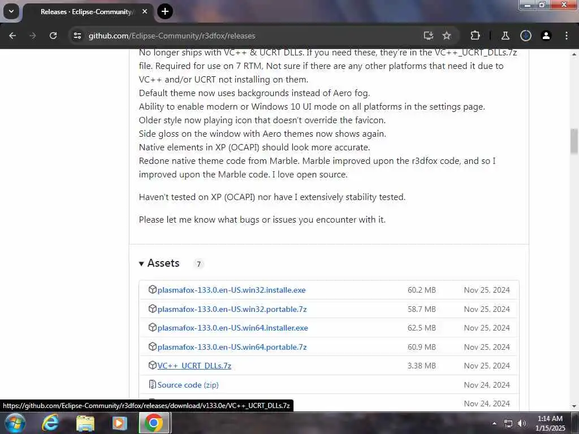Click the Assets count badge 7
The height and width of the screenshot is (434, 579).
click(x=198, y=264)
